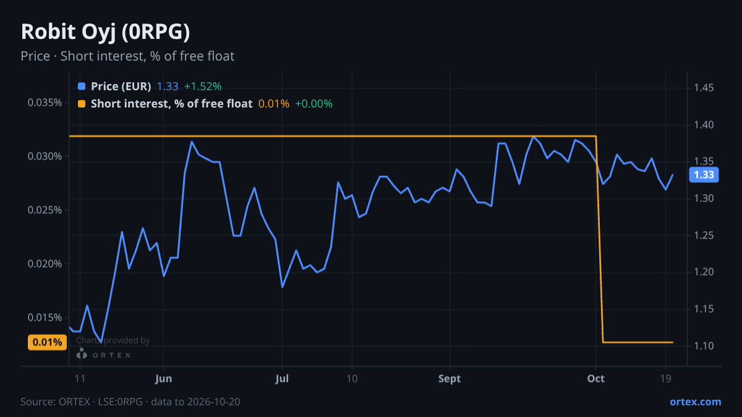The height and width of the screenshot is (417, 742).
Task: Click the legend short interest value 0.01%
Action: 274,104
